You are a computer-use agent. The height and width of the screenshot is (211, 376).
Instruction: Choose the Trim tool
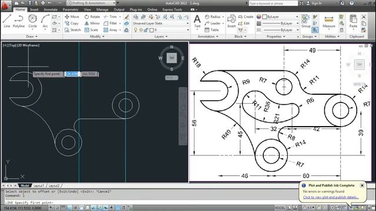(x=110, y=17)
